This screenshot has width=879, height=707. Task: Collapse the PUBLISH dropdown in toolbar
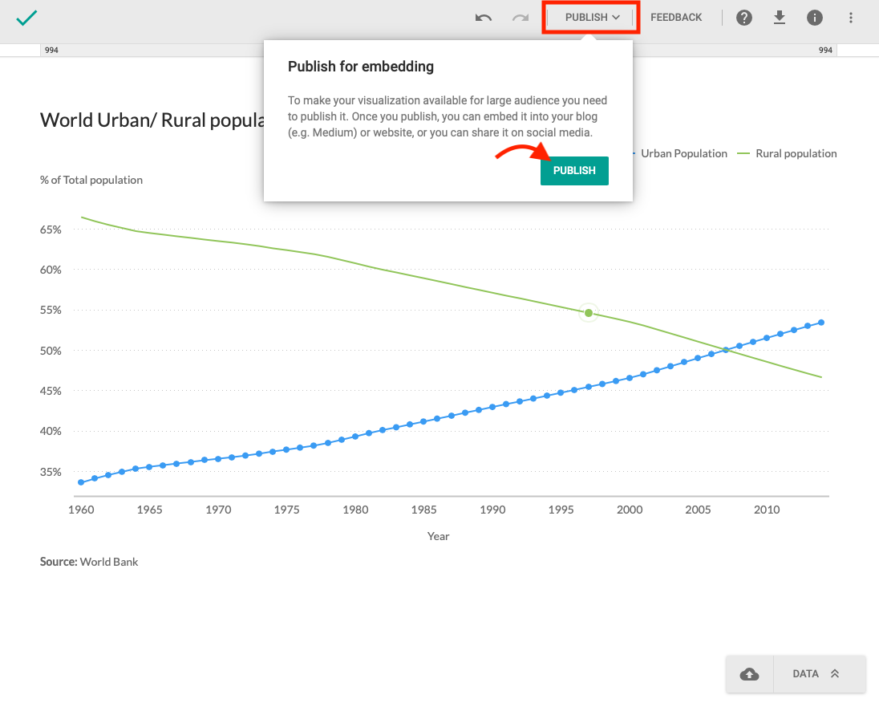tap(592, 18)
